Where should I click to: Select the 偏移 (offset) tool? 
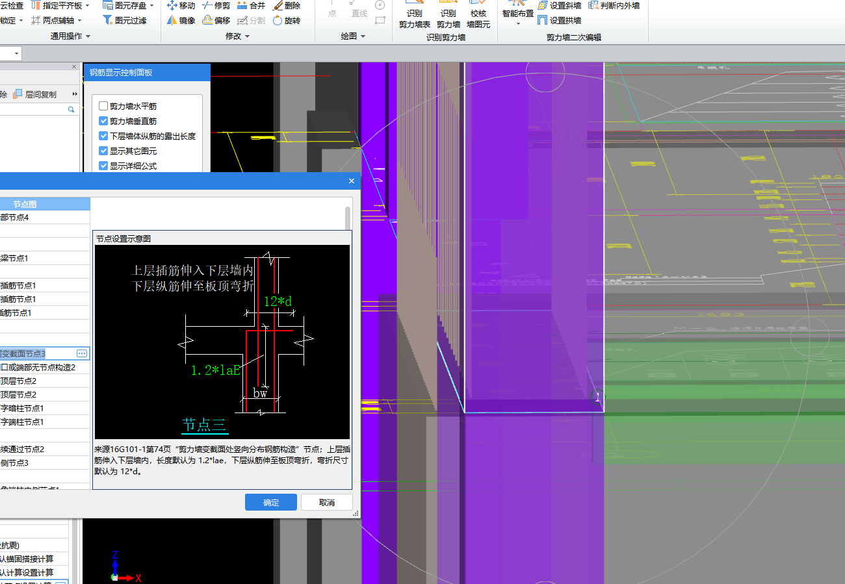[x=216, y=20]
